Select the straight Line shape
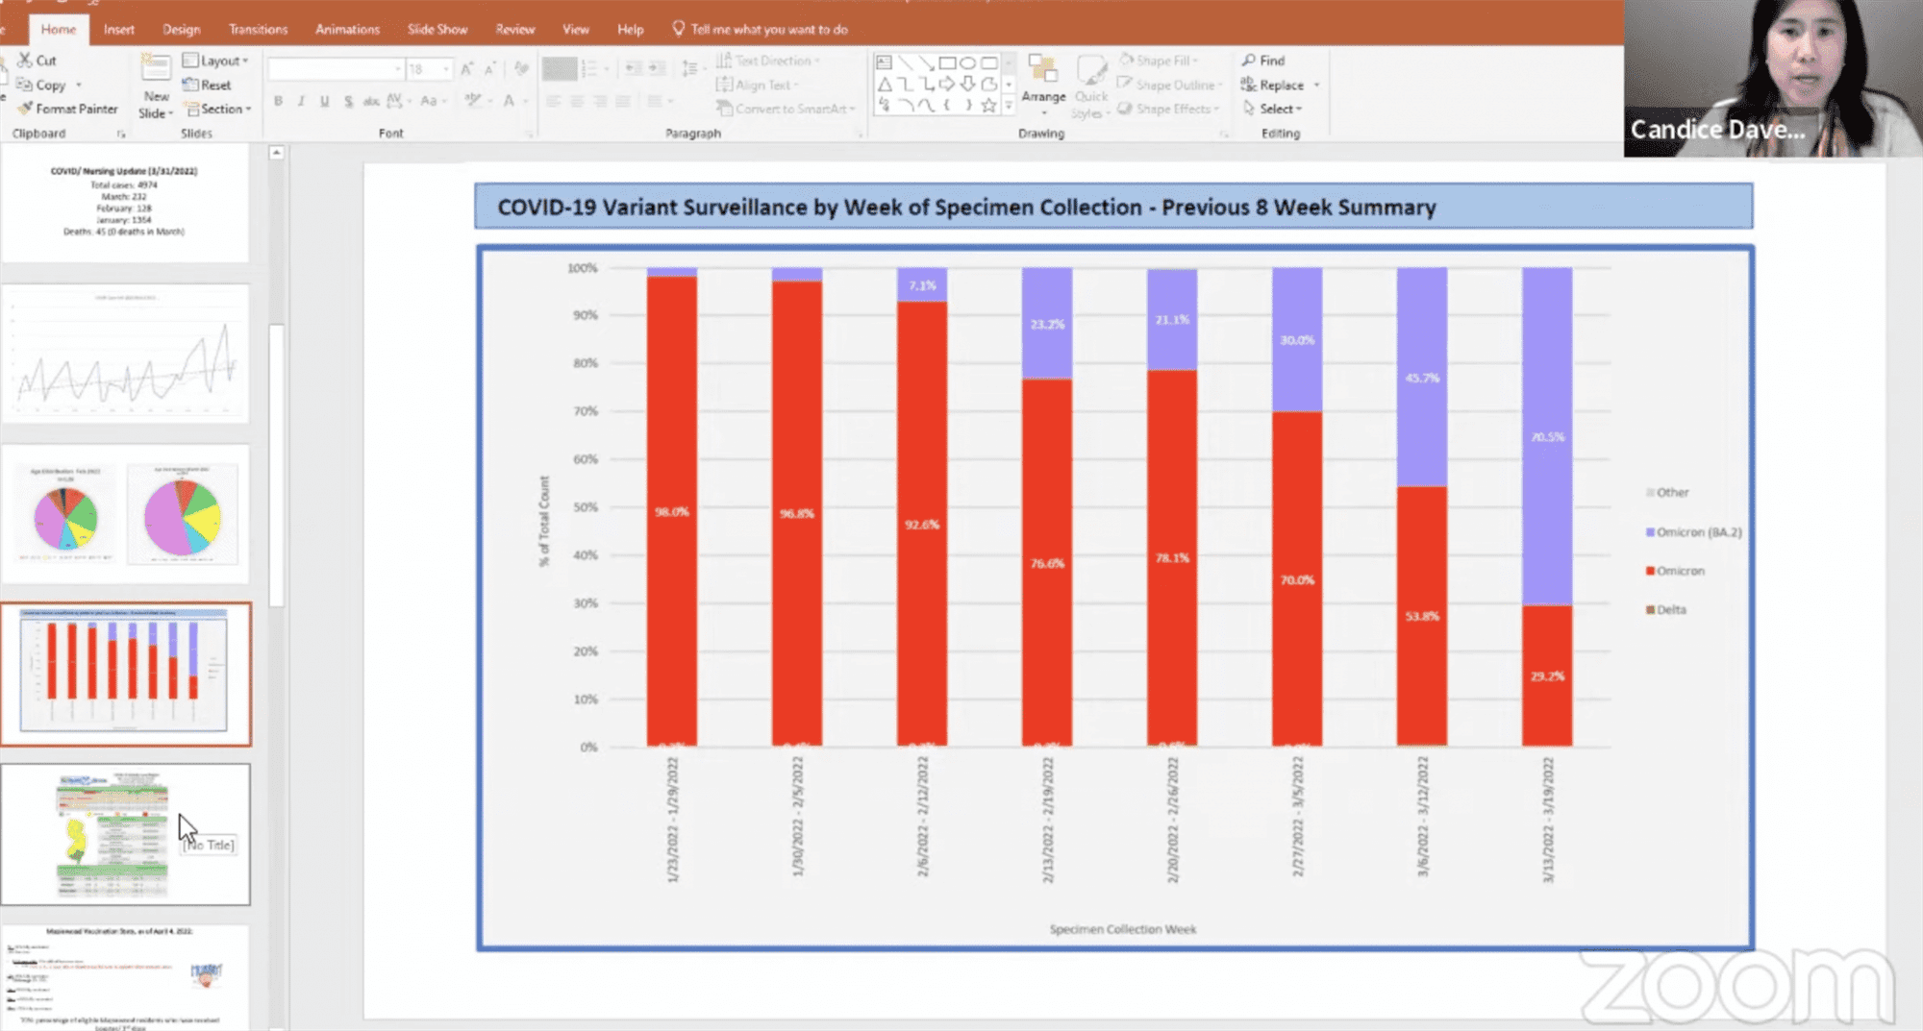Image resolution: width=1923 pixels, height=1031 pixels. pyautogui.click(x=905, y=62)
